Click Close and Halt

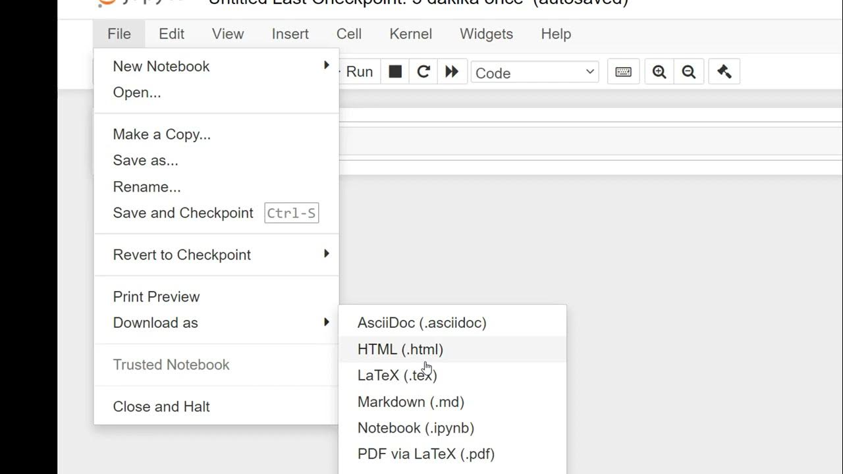click(x=161, y=407)
